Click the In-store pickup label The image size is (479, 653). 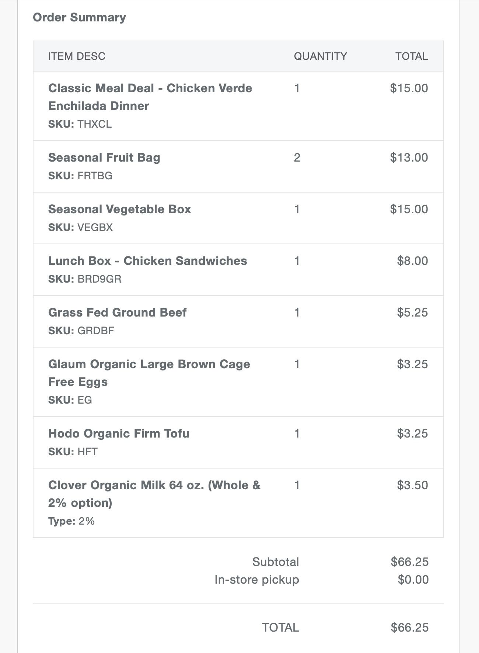click(257, 580)
